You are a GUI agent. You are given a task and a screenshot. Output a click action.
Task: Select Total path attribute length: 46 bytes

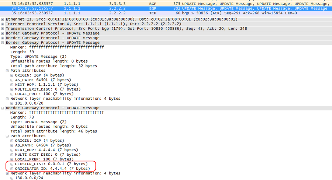point(53,131)
